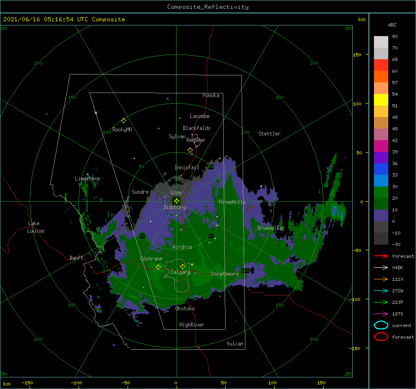Click the Drumheller label
This screenshot has width=416, height=389.
click(x=271, y=228)
